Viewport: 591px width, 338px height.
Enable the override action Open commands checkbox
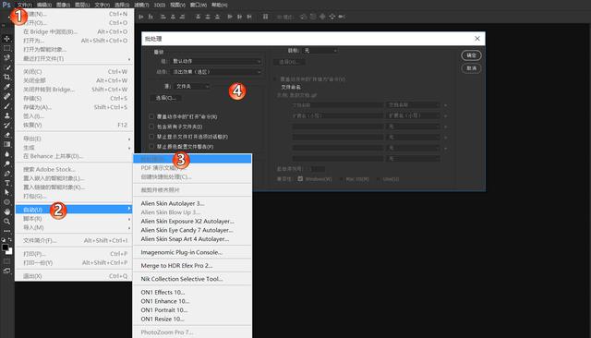pos(151,116)
